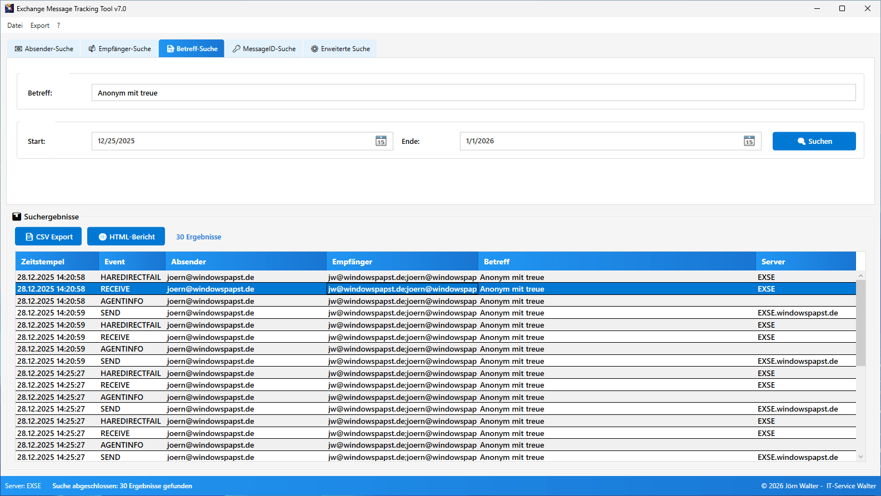Image resolution: width=881 pixels, height=496 pixels.
Task: Go to the Erweiterte Suche tab
Action: [x=340, y=49]
